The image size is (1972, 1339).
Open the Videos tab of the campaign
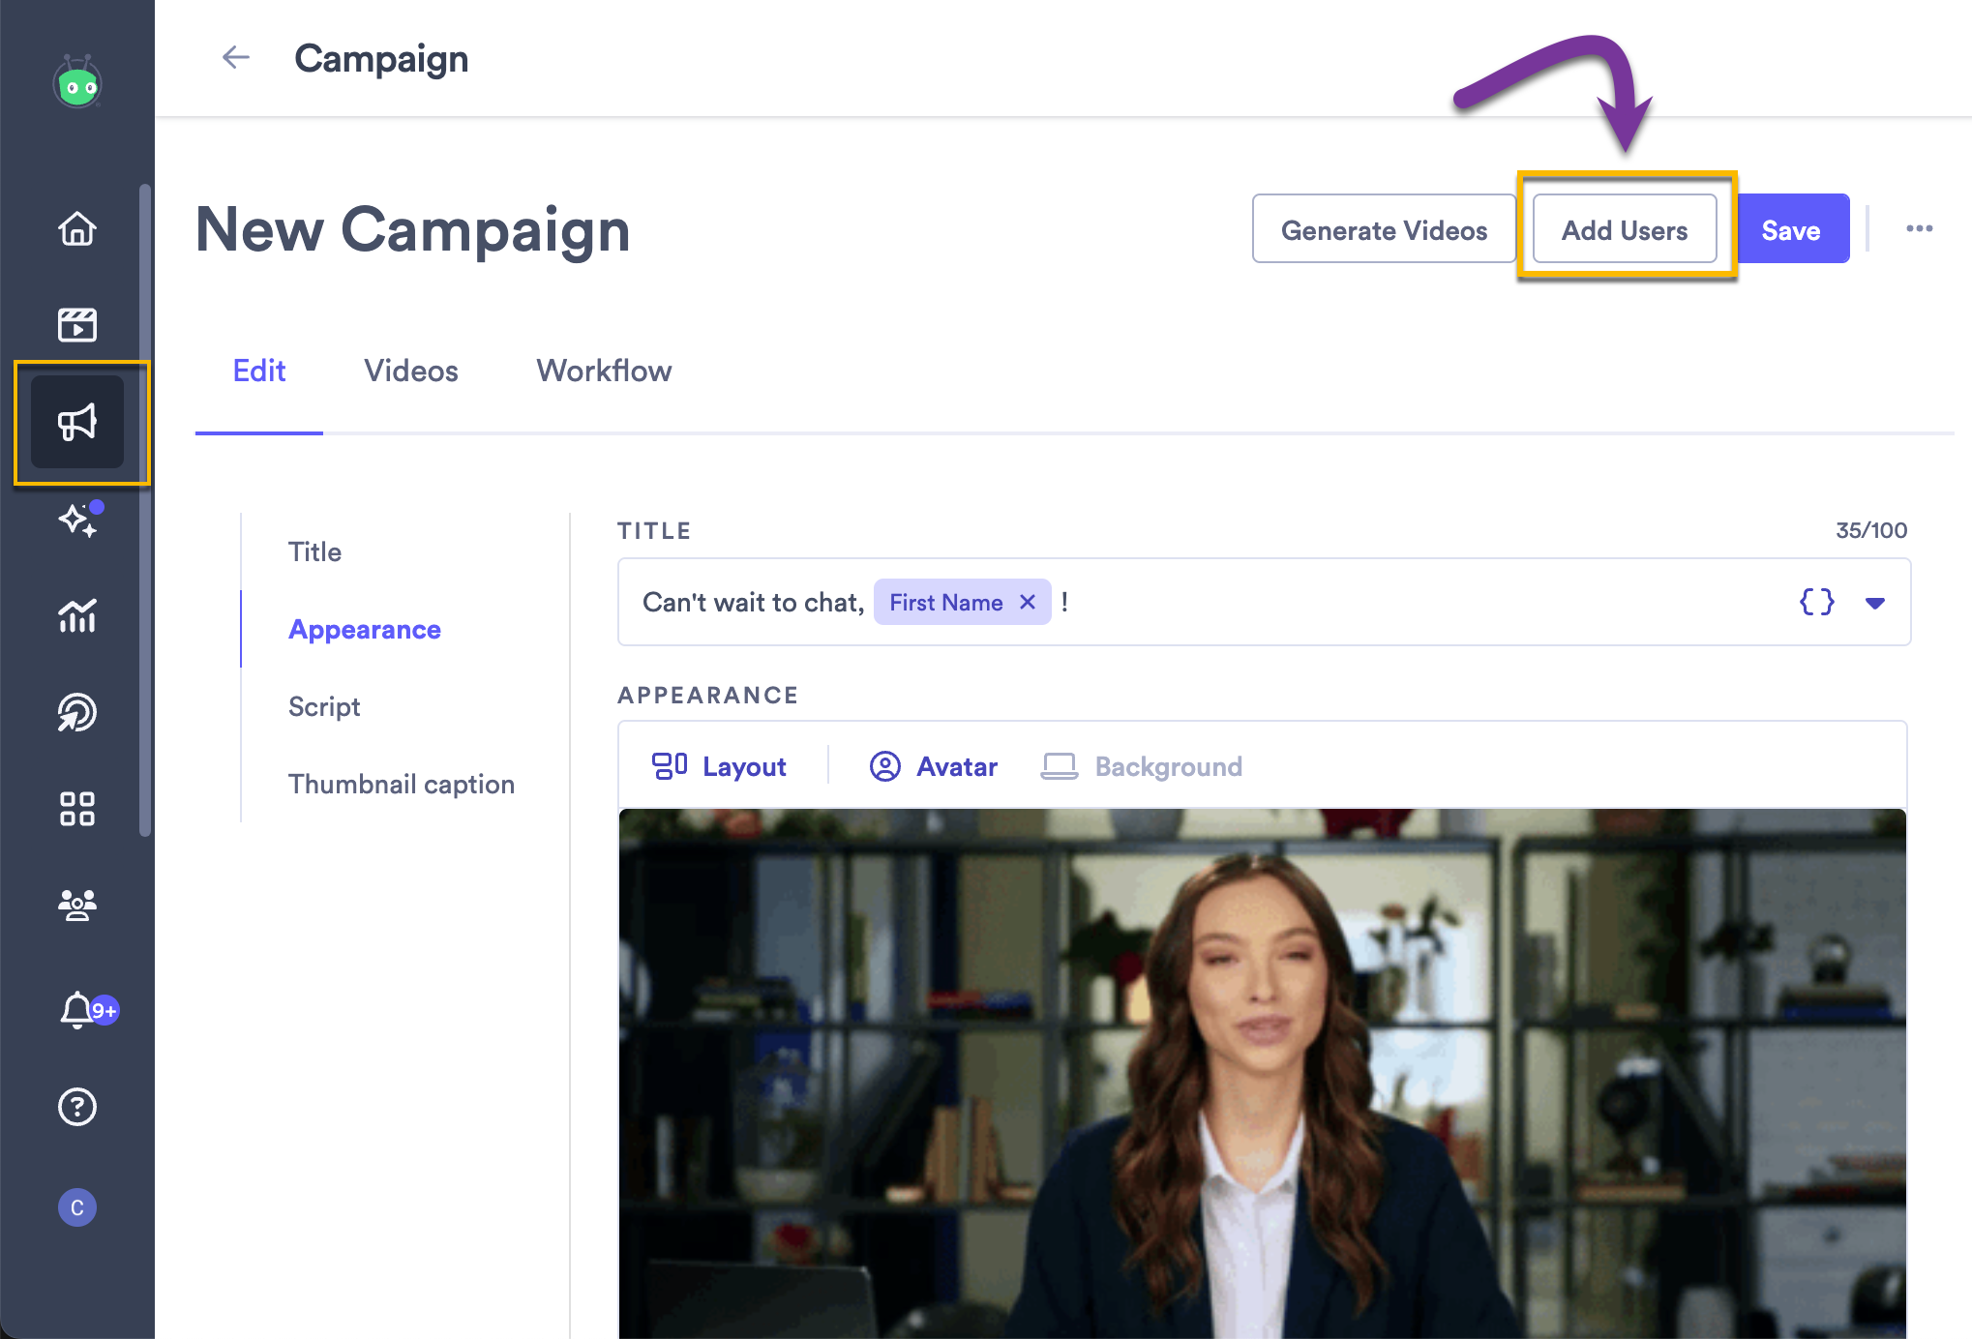(x=410, y=371)
